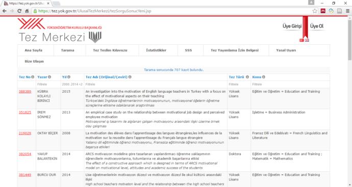
Task: Open the Ana Sayfa menu item
Action: pos(34,50)
